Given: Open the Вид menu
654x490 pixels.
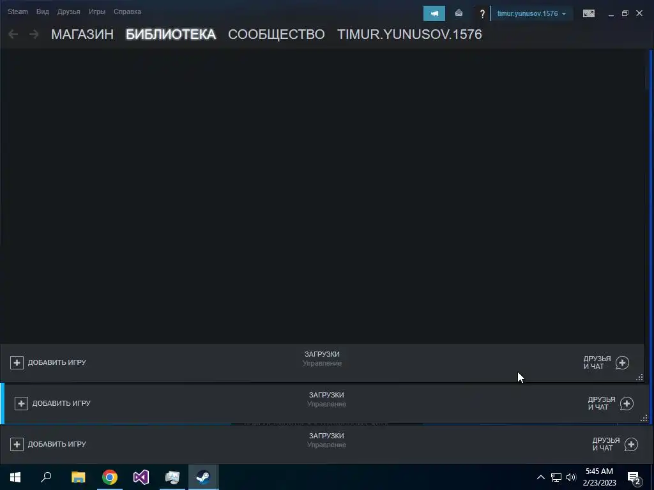Looking at the screenshot, I should point(43,11).
